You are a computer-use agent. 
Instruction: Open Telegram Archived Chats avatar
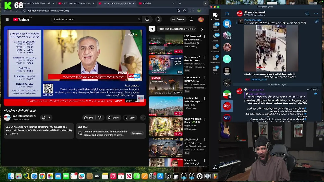tap(227, 24)
